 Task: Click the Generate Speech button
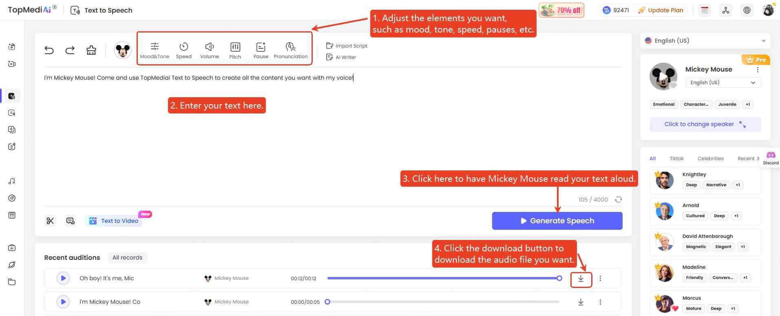(x=557, y=221)
